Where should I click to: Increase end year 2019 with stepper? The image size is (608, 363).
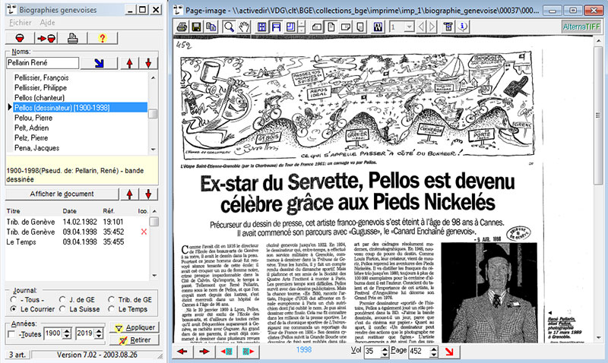pyautogui.click(x=100, y=331)
